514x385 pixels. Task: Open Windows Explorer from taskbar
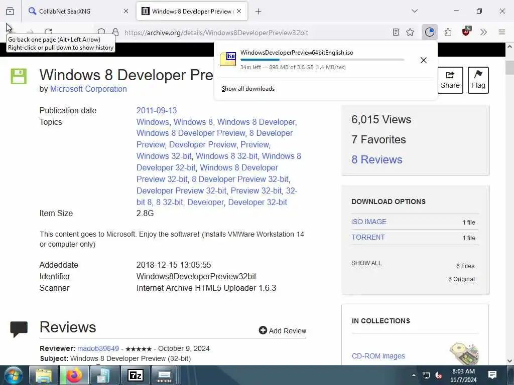(44, 375)
